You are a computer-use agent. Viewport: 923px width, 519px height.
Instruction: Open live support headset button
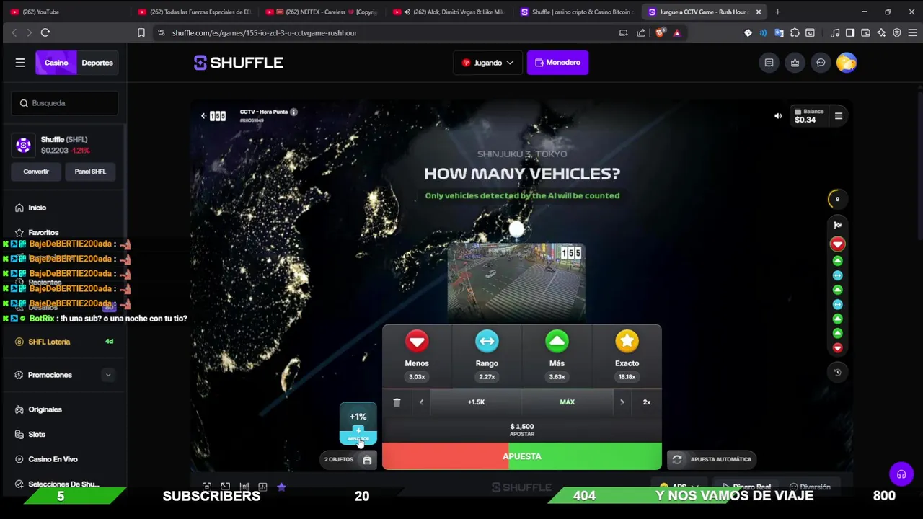(x=901, y=474)
